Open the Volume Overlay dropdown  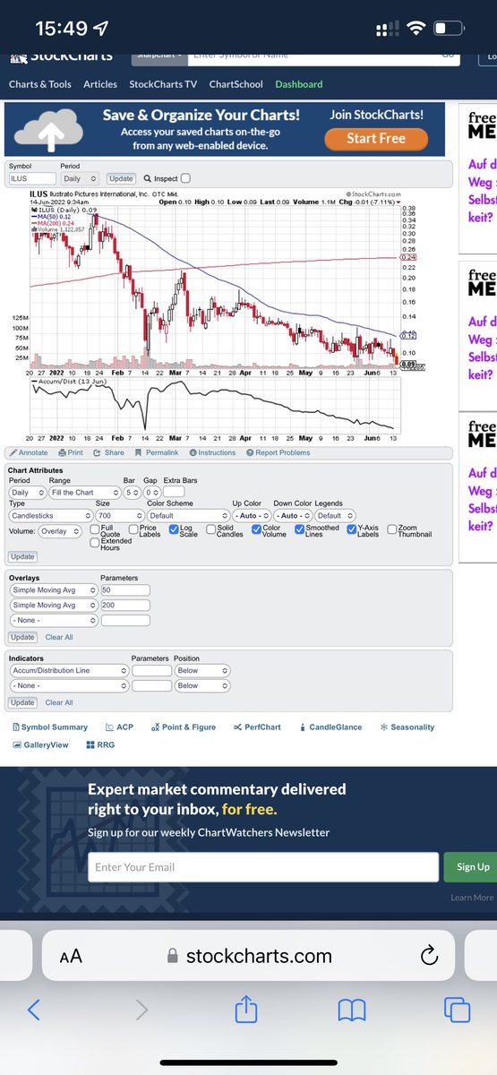pyautogui.click(x=62, y=531)
